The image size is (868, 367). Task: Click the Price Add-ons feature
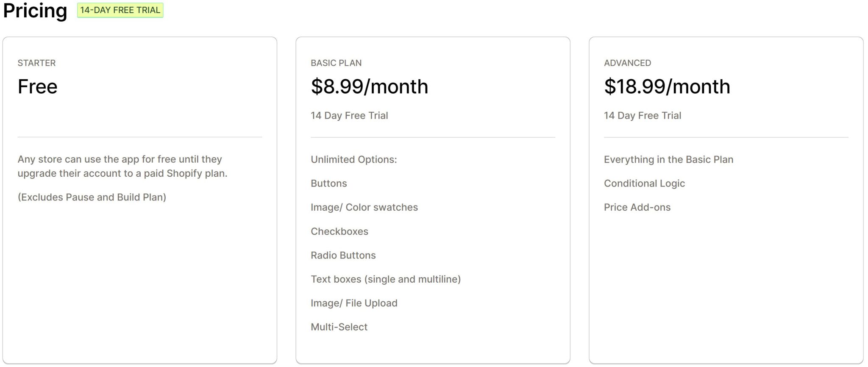point(637,207)
